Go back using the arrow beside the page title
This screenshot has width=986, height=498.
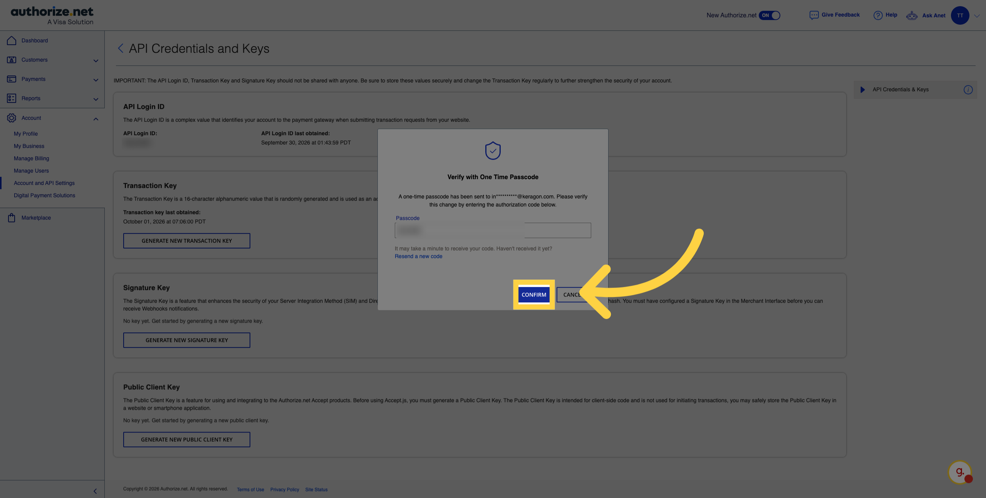tap(121, 48)
